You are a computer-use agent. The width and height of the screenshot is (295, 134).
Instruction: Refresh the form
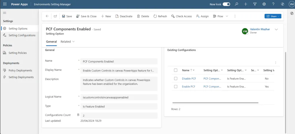click(x=160, y=16)
